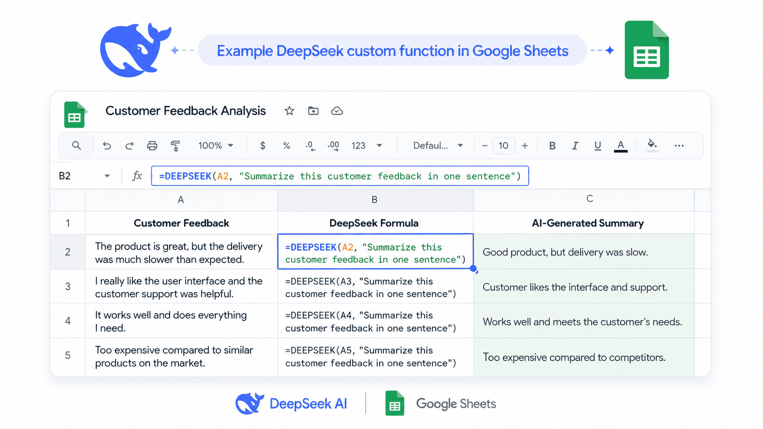Viewport: 763px width, 429px height.
Task: Select cell 'Too expensive compared to similar products'
Action: (x=181, y=357)
